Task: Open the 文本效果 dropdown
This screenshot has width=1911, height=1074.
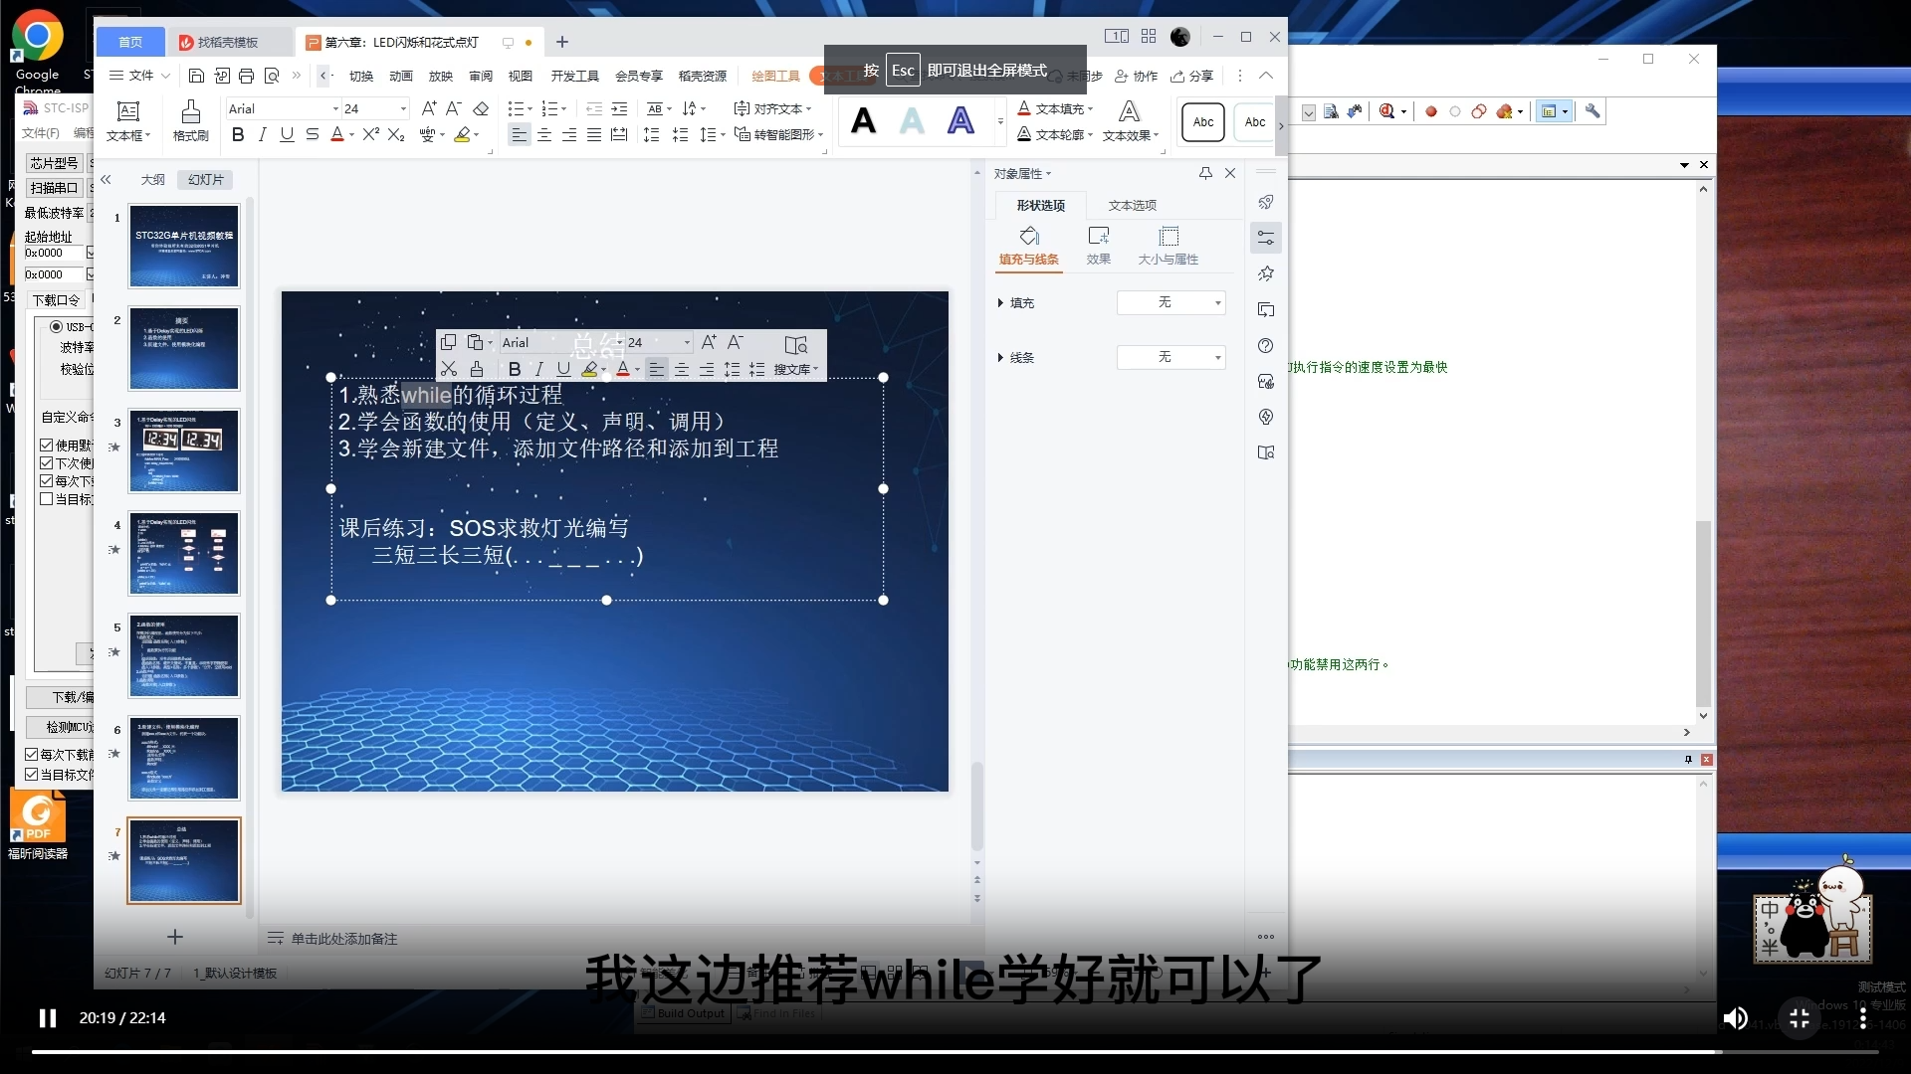Action: tap(1130, 121)
